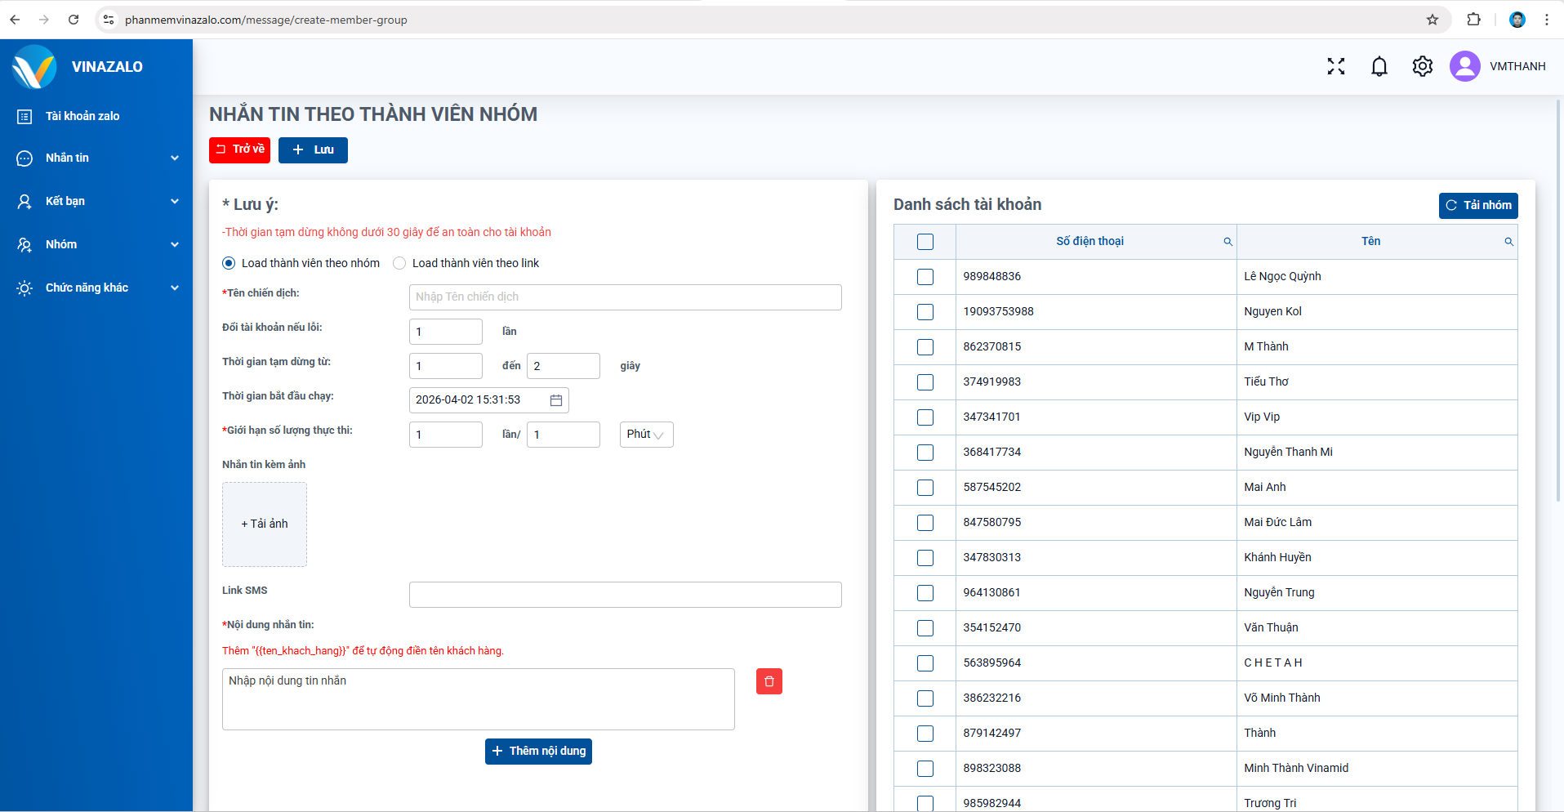Check the box for Lê Ngọc Quỳnh

[x=925, y=277]
